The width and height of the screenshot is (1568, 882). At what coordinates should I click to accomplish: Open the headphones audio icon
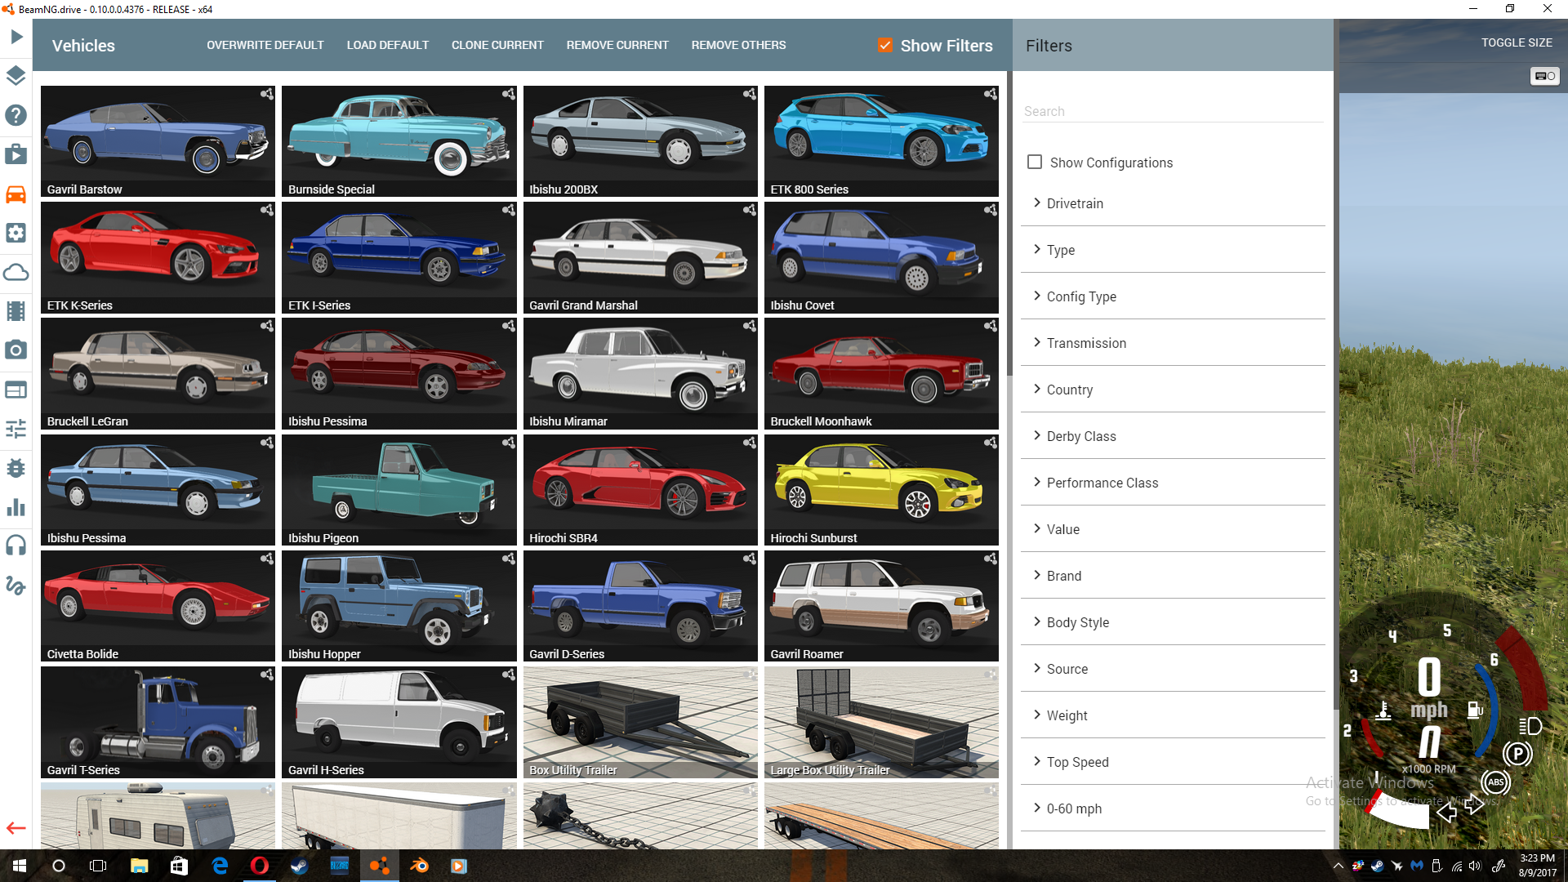[x=16, y=546]
